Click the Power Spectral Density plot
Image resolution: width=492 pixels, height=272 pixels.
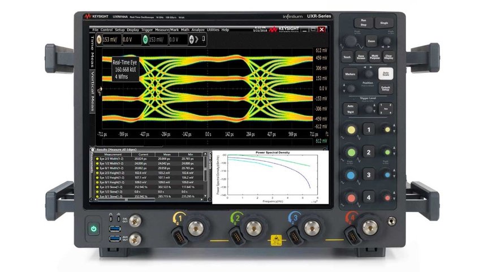point(270,177)
